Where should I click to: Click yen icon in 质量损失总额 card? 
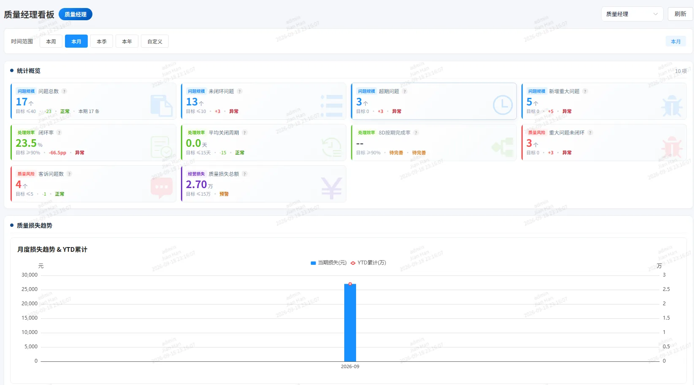[x=332, y=188]
